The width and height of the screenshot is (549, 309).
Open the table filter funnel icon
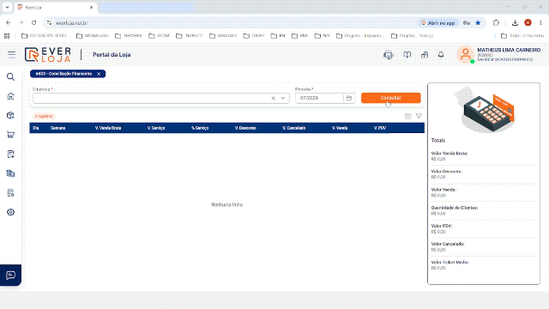[x=419, y=116]
